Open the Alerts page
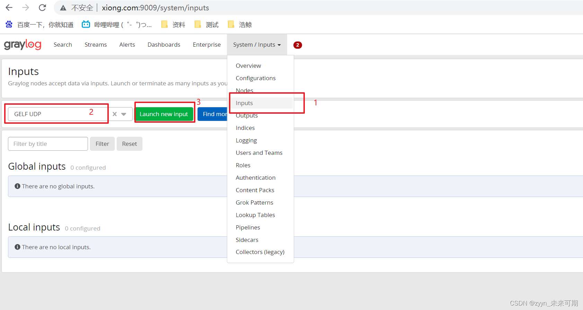This screenshot has height=310, width=583. 127,45
